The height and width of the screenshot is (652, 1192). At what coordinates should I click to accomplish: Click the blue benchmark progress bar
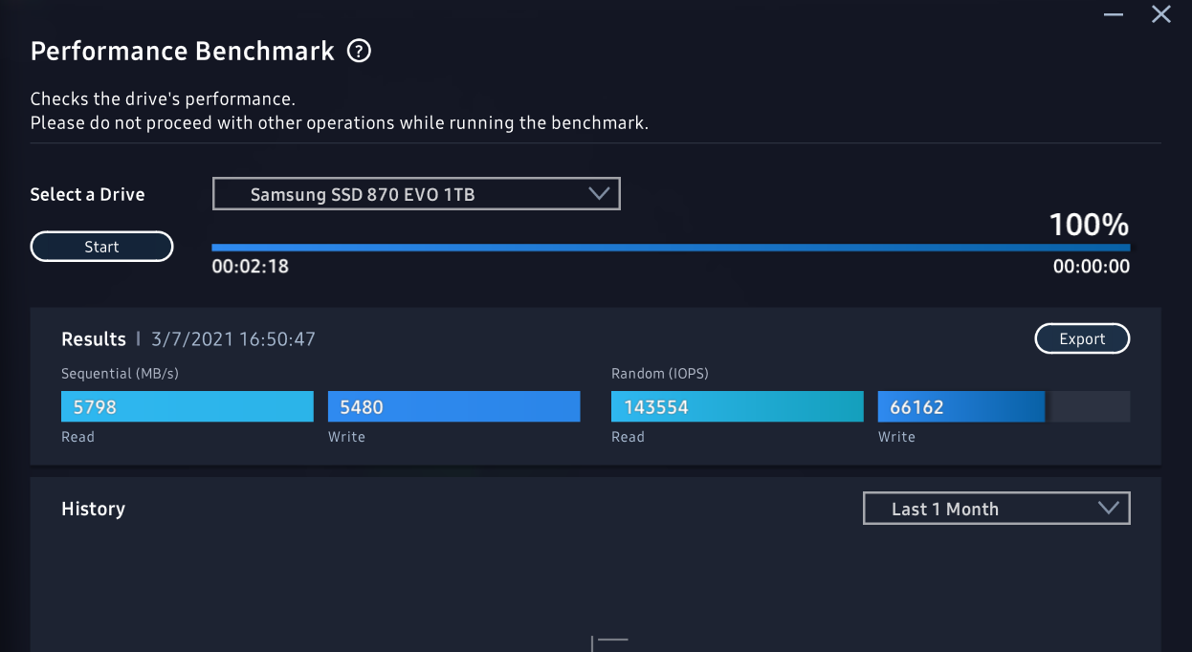coord(670,248)
